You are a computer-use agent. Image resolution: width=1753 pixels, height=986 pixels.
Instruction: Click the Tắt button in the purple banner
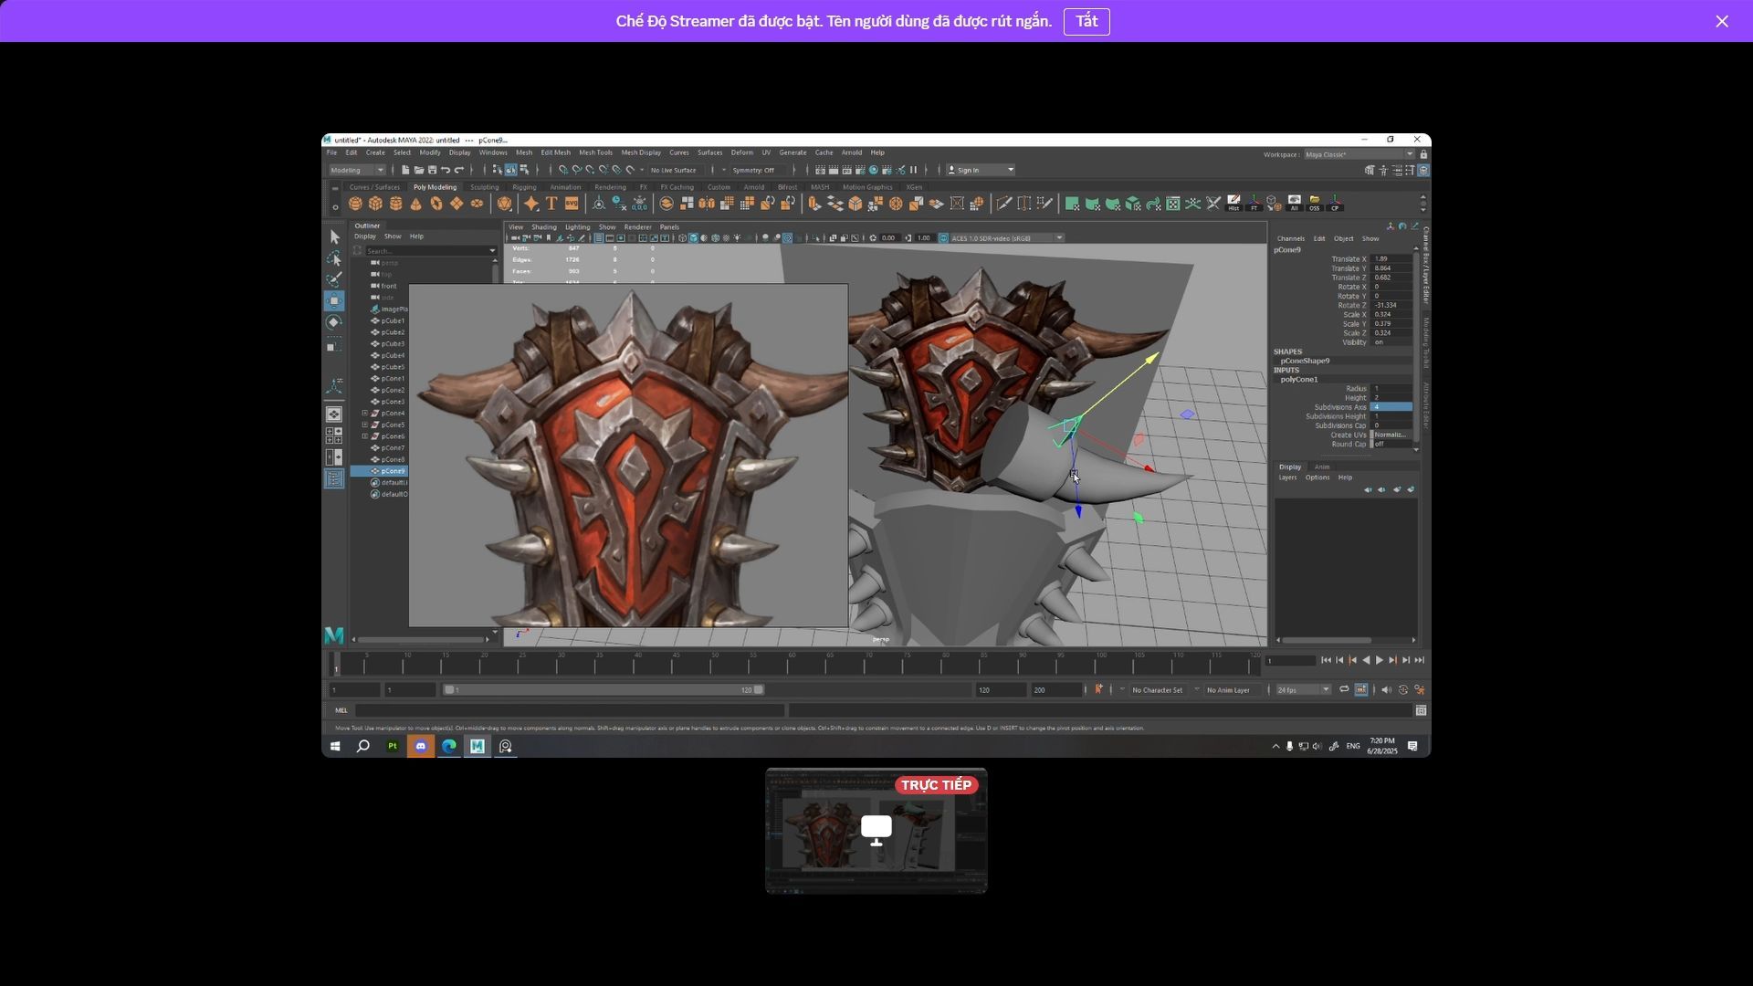point(1086,21)
